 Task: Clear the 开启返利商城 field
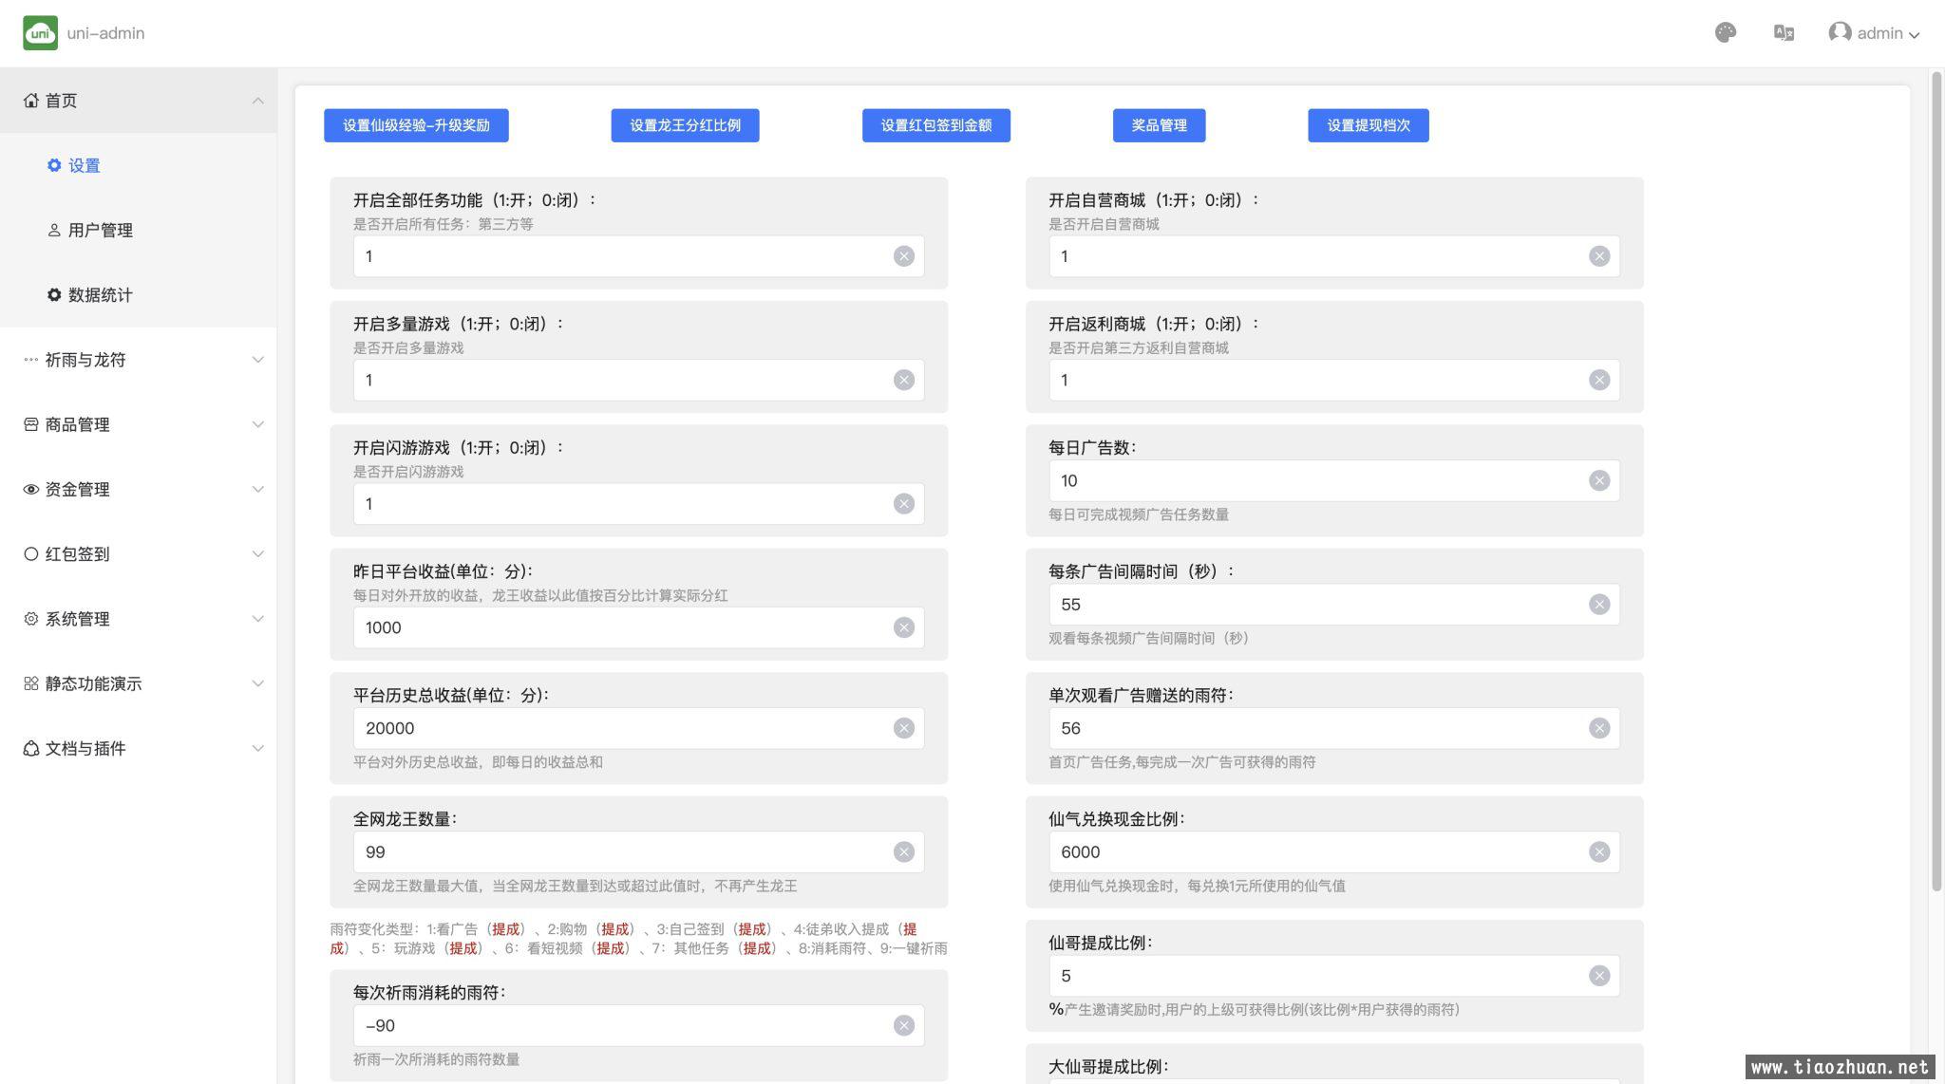(x=1599, y=380)
